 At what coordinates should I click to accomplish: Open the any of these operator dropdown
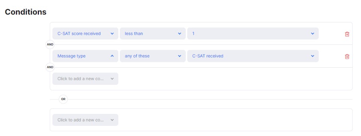(153, 56)
